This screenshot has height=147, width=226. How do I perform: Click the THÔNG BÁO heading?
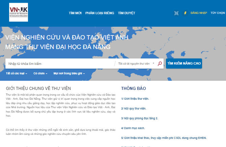(134, 89)
